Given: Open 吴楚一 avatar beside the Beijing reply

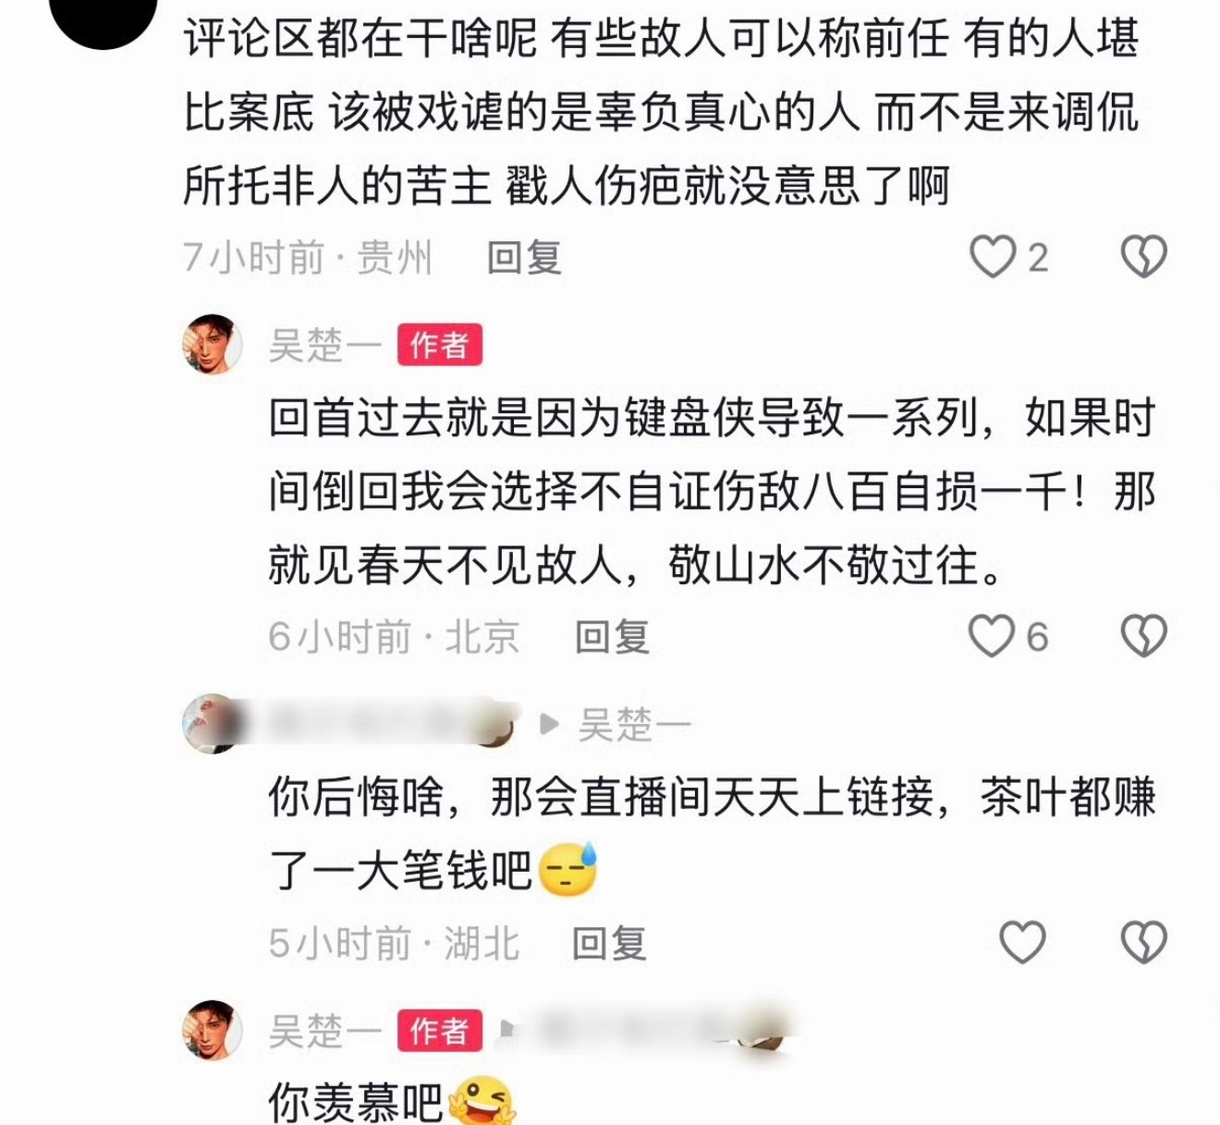Looking at the screenshot, I should pos(213,344).
